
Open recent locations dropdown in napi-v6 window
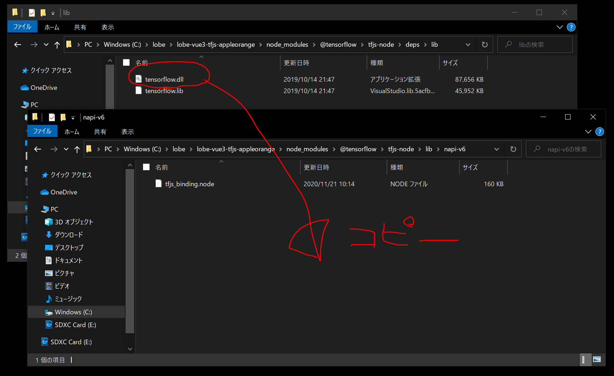[66, 149]
